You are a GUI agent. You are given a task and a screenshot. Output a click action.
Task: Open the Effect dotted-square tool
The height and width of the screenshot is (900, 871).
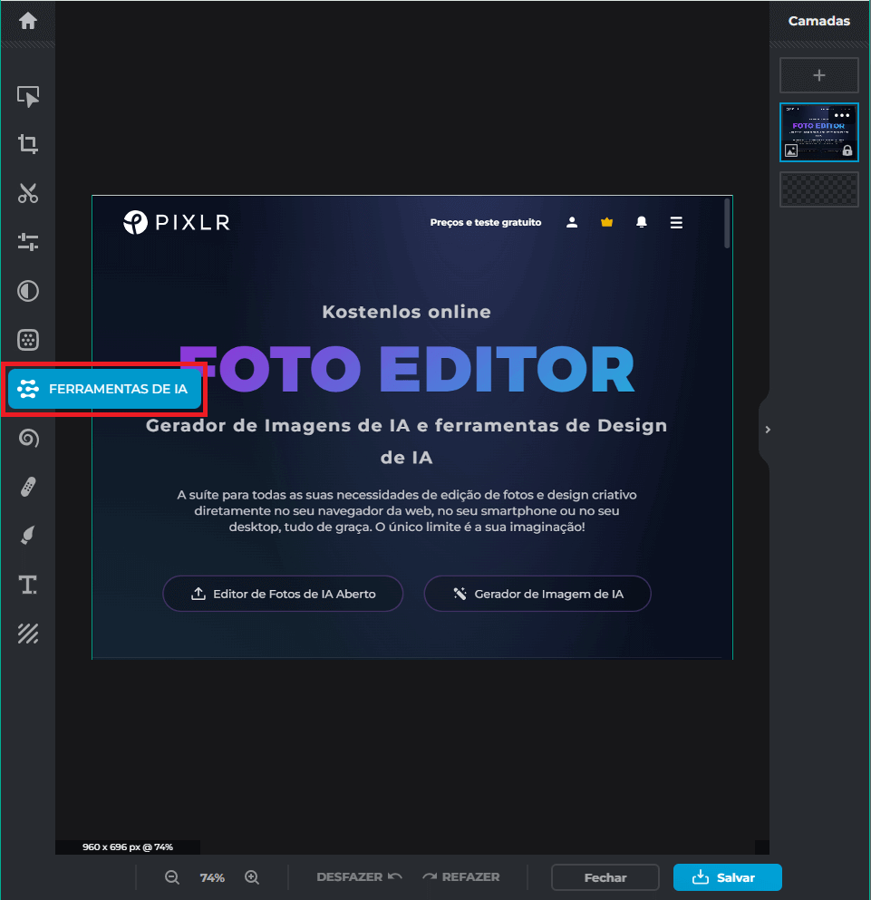(x=27, y=340)
